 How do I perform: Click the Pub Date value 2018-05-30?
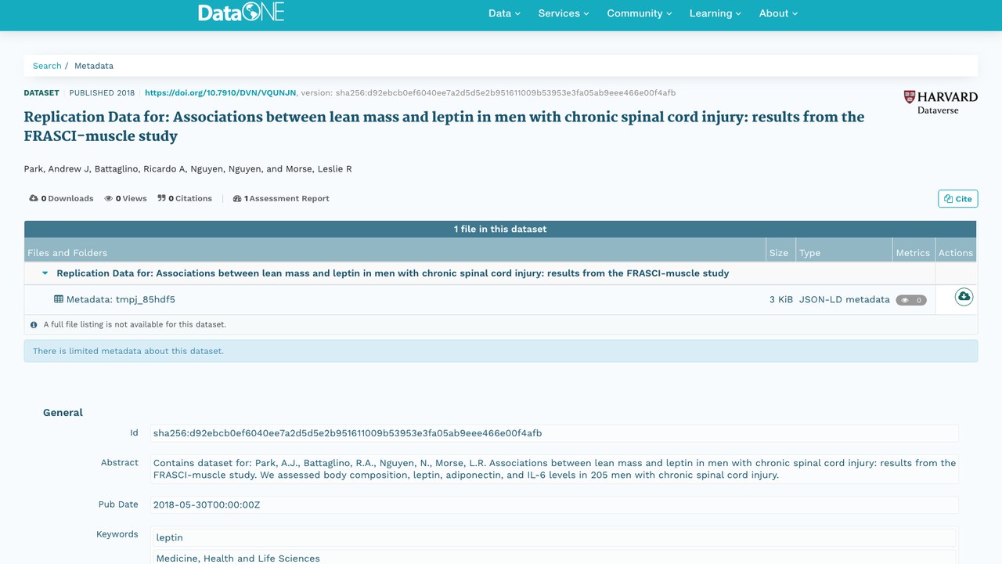[x=554, y=505]
